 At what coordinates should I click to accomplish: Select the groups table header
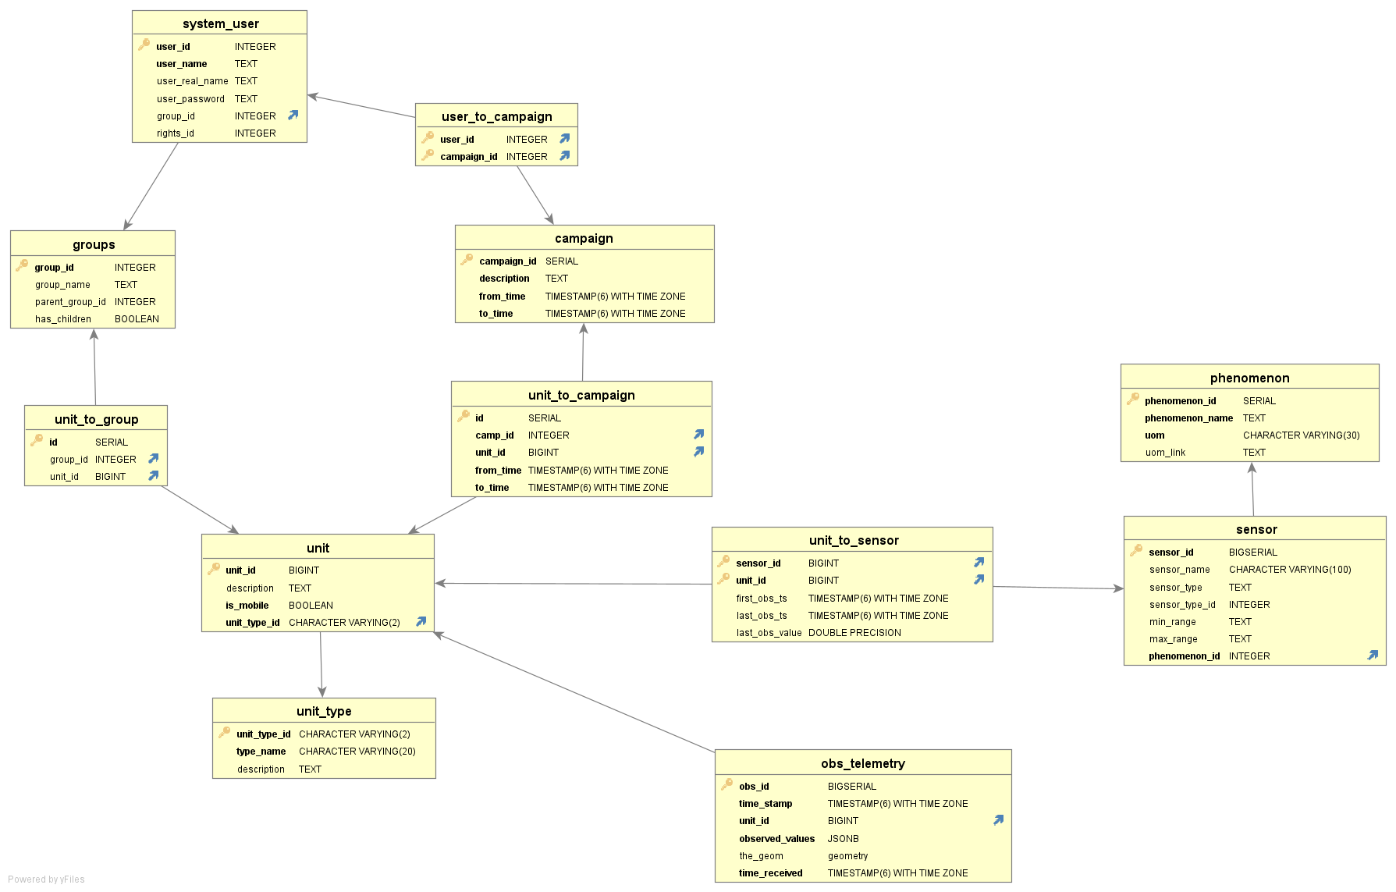tap(94, 244)
